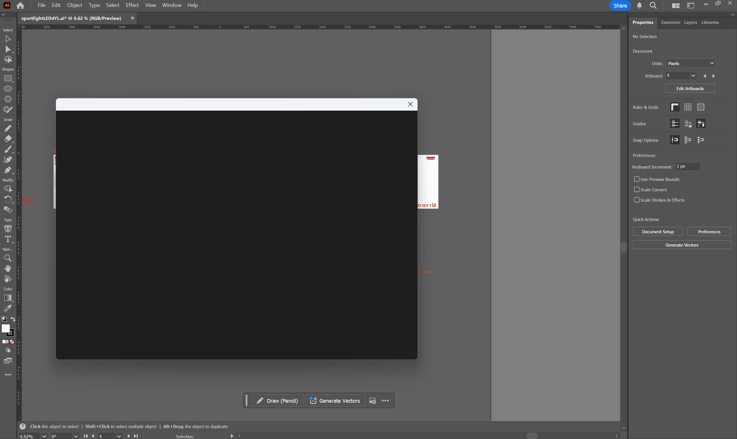Check the Scale Strokes & Effects option
Image resolution: width=737 pixels, height=439 pixels.
(637, 200)
